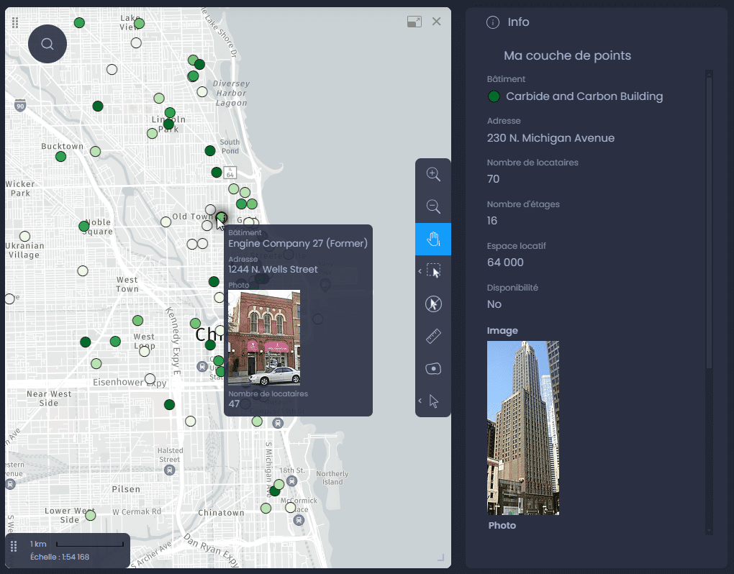Image resolution: width=734 pixels, height=574 pixels.
Task: Click the Nombre d'étages value 16
Action: pos(492,221)
